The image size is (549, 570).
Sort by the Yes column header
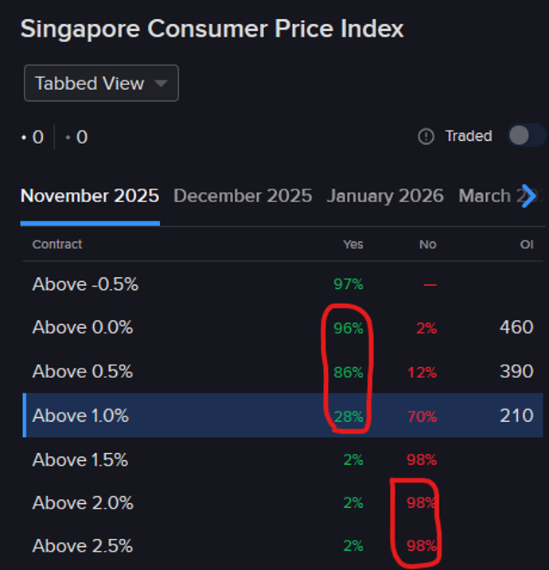[352, 244]
